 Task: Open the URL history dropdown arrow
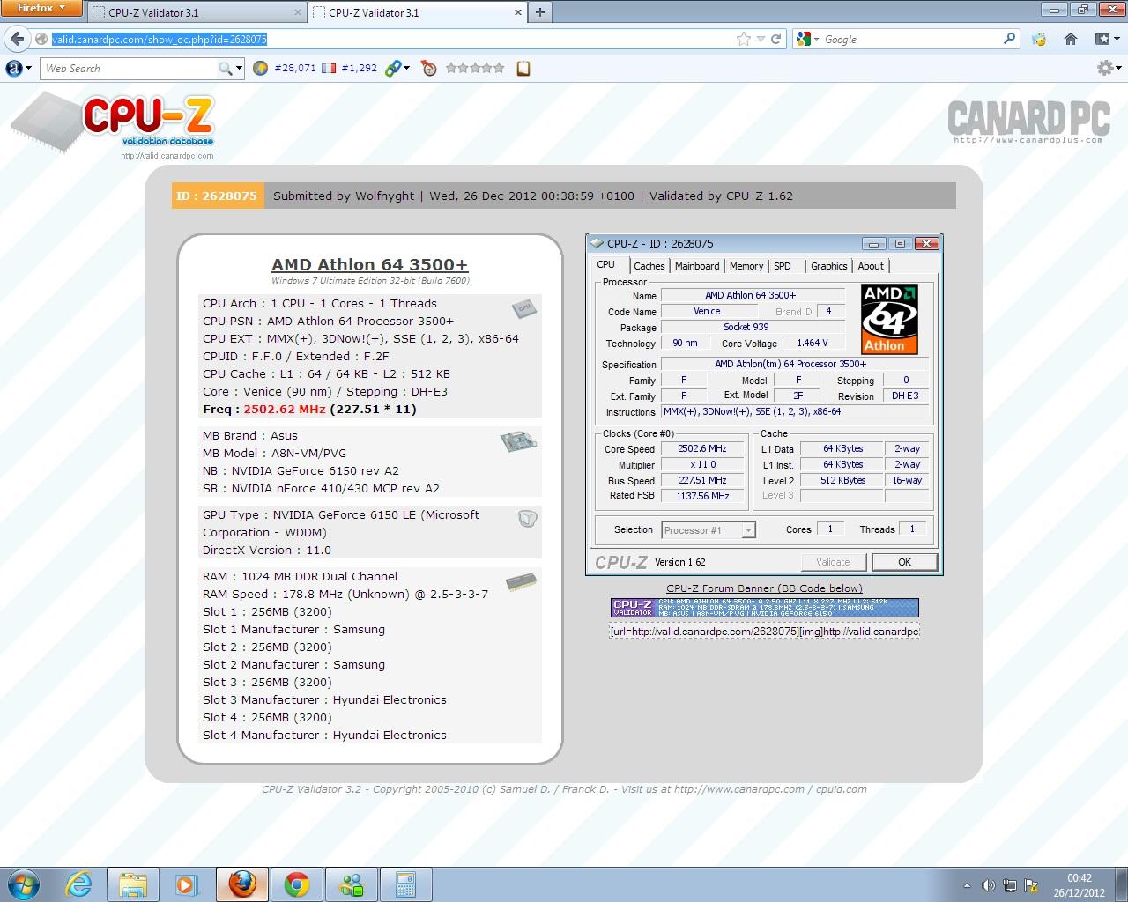[x=761, y=39]
